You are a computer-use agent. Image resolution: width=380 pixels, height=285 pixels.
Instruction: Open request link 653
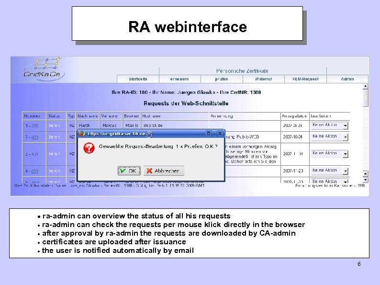coord(35,171)
